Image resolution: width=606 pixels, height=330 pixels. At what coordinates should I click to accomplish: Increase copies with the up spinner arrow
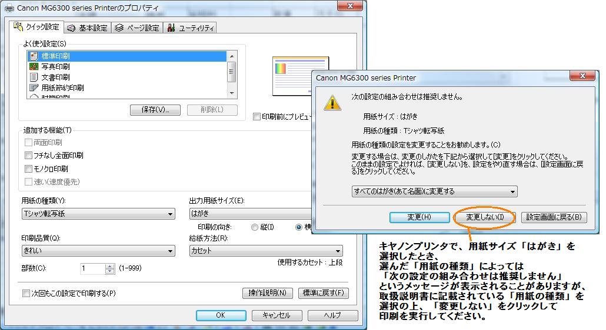tap(110, 266)
